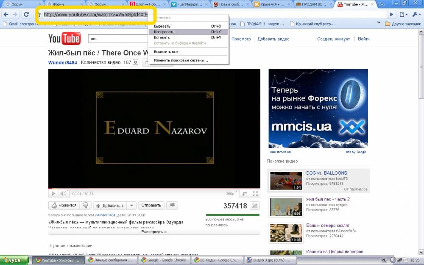The image size is (424, 265).
Task: Choose Вырезать from the context menu
Action: [x=189, y=26]
